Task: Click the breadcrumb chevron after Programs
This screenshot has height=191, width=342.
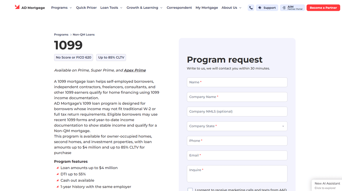Action: click(71, 34)
